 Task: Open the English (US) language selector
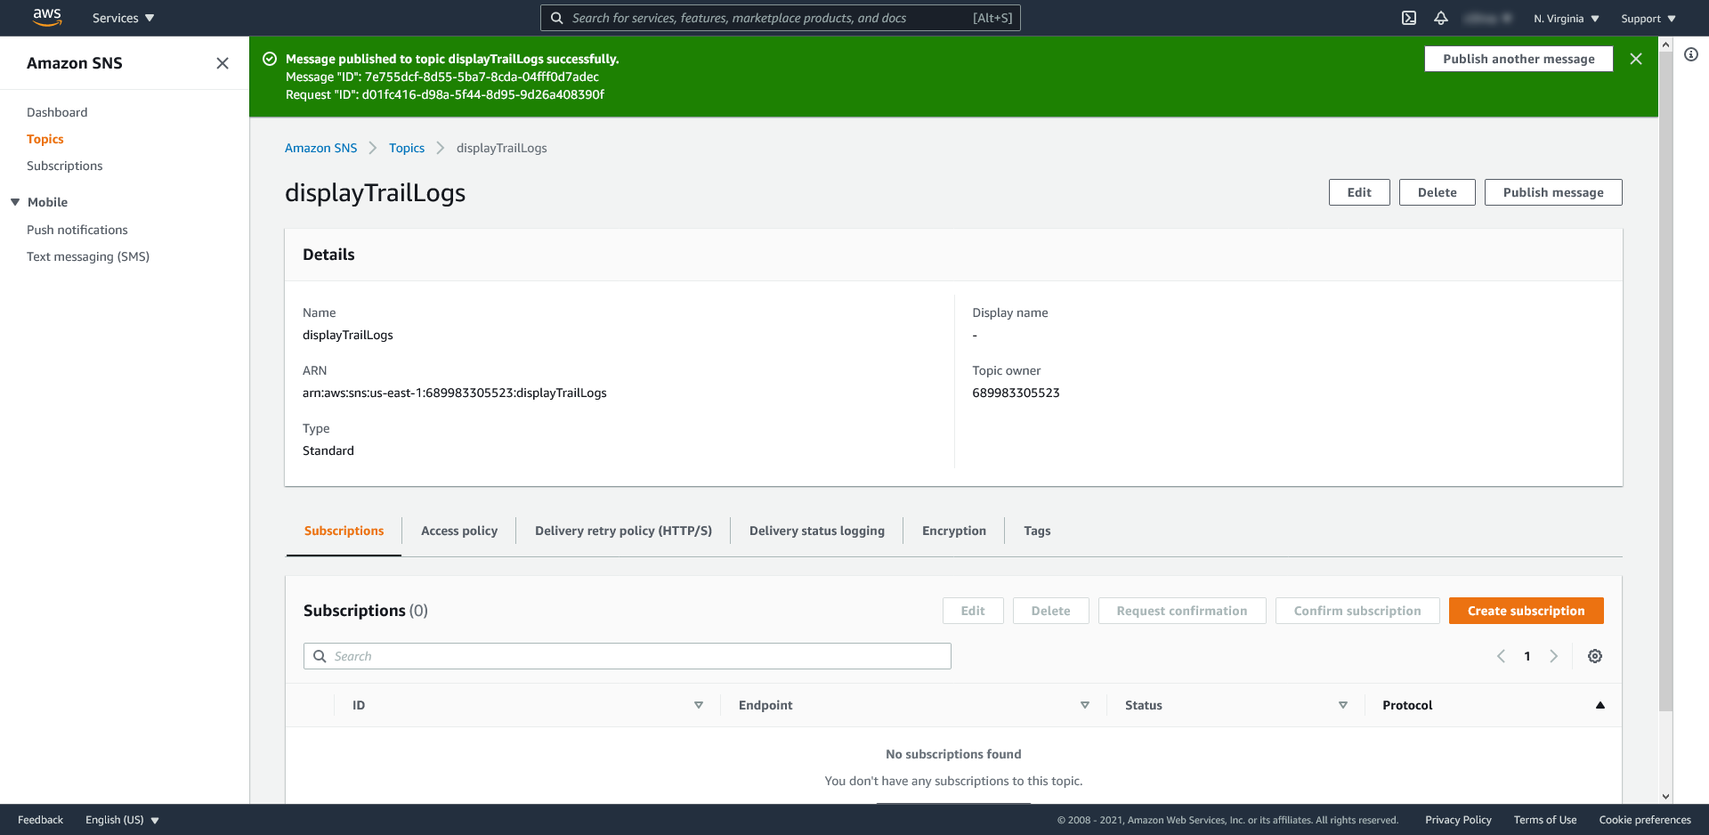click(122, 820)
